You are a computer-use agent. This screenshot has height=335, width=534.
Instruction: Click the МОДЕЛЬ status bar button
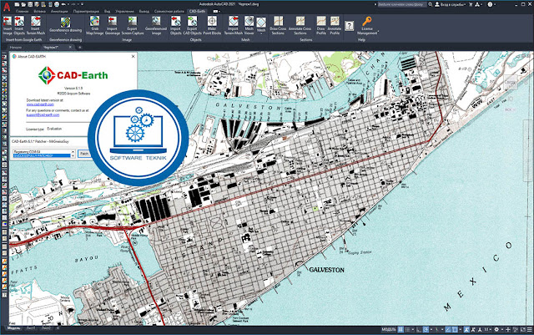click(389, 329)
